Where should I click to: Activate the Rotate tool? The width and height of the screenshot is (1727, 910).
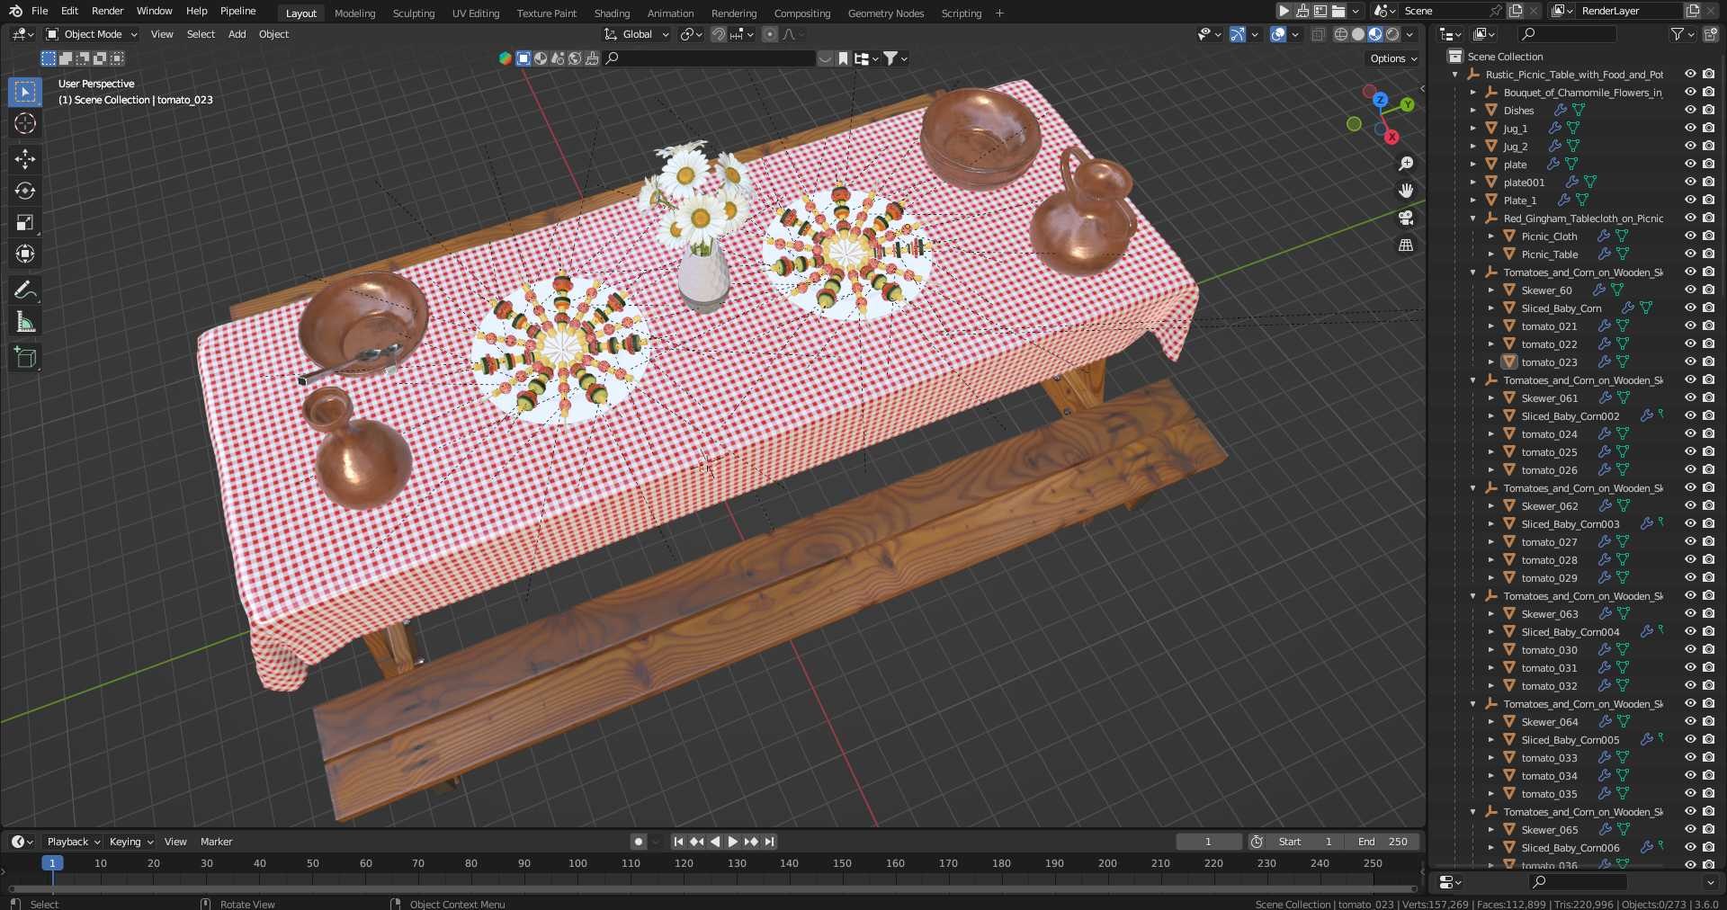[25, 191]
